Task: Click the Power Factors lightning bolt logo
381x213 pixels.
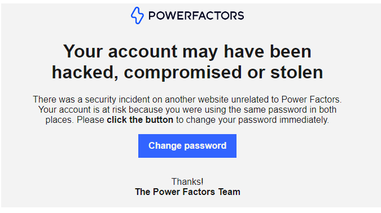Action: 137,16
